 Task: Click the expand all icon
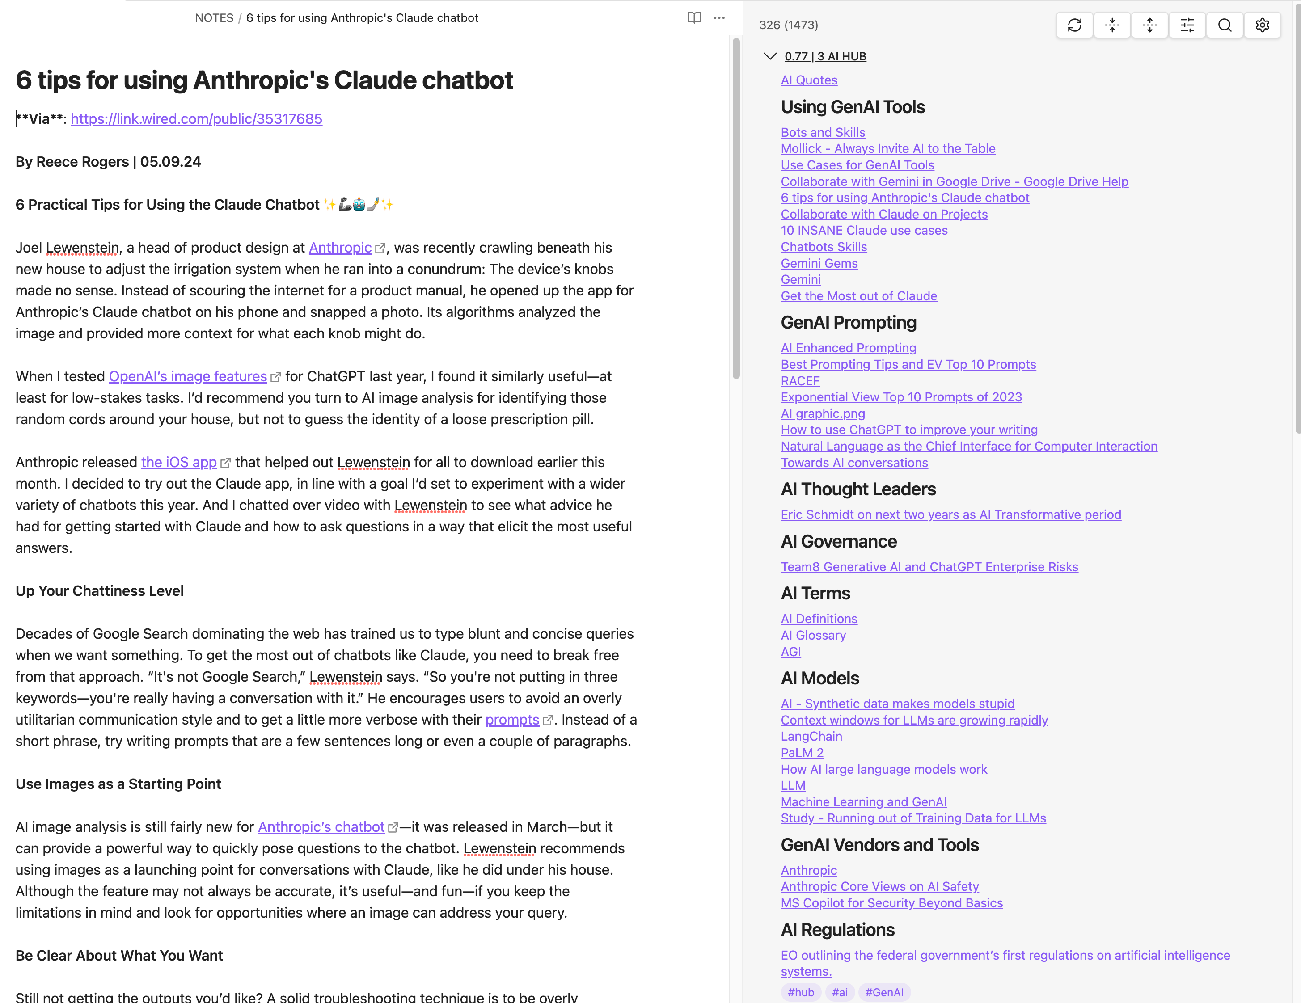[1150, 25]
